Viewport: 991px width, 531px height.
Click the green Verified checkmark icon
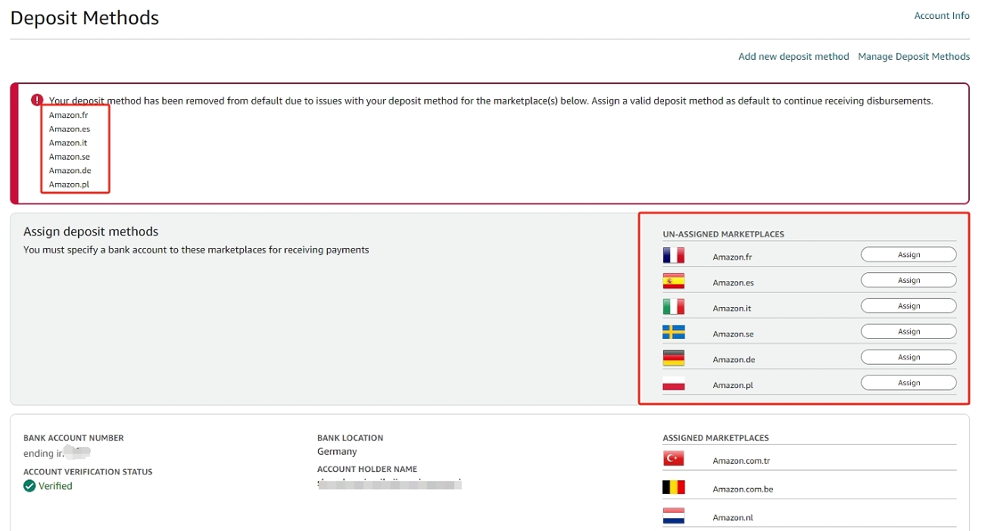[x=30, y=486]
